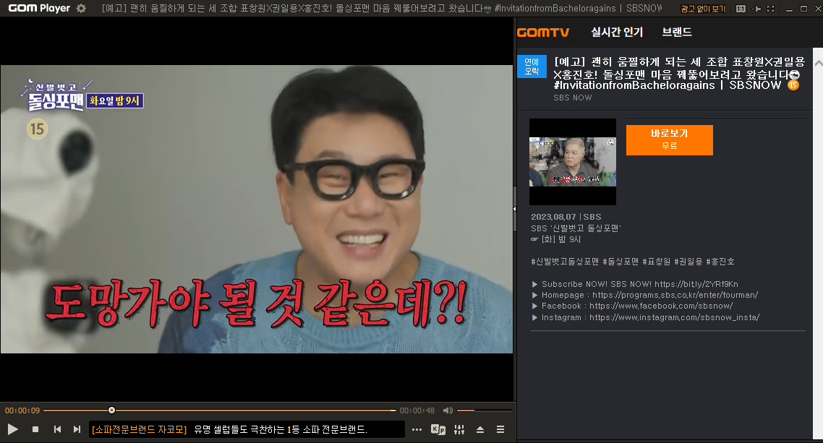Viewport: 823px width, 443px height.
Task: Click the more options ellipsis icon
Action: (417, 429)
